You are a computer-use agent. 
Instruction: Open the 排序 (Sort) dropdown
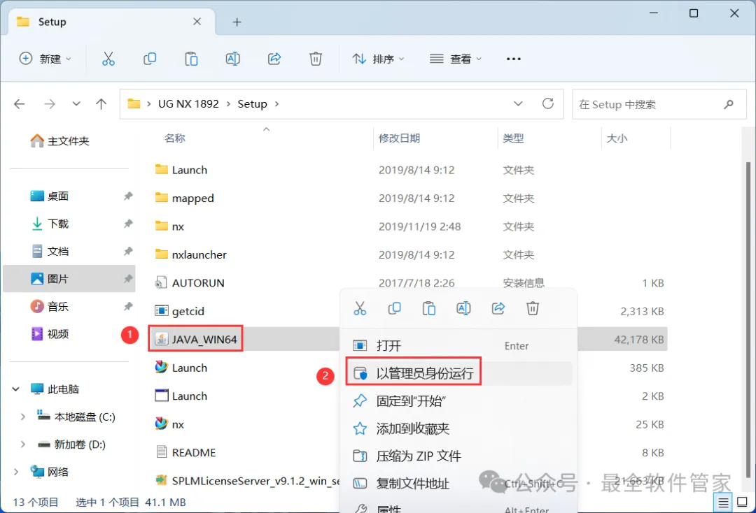379,59
